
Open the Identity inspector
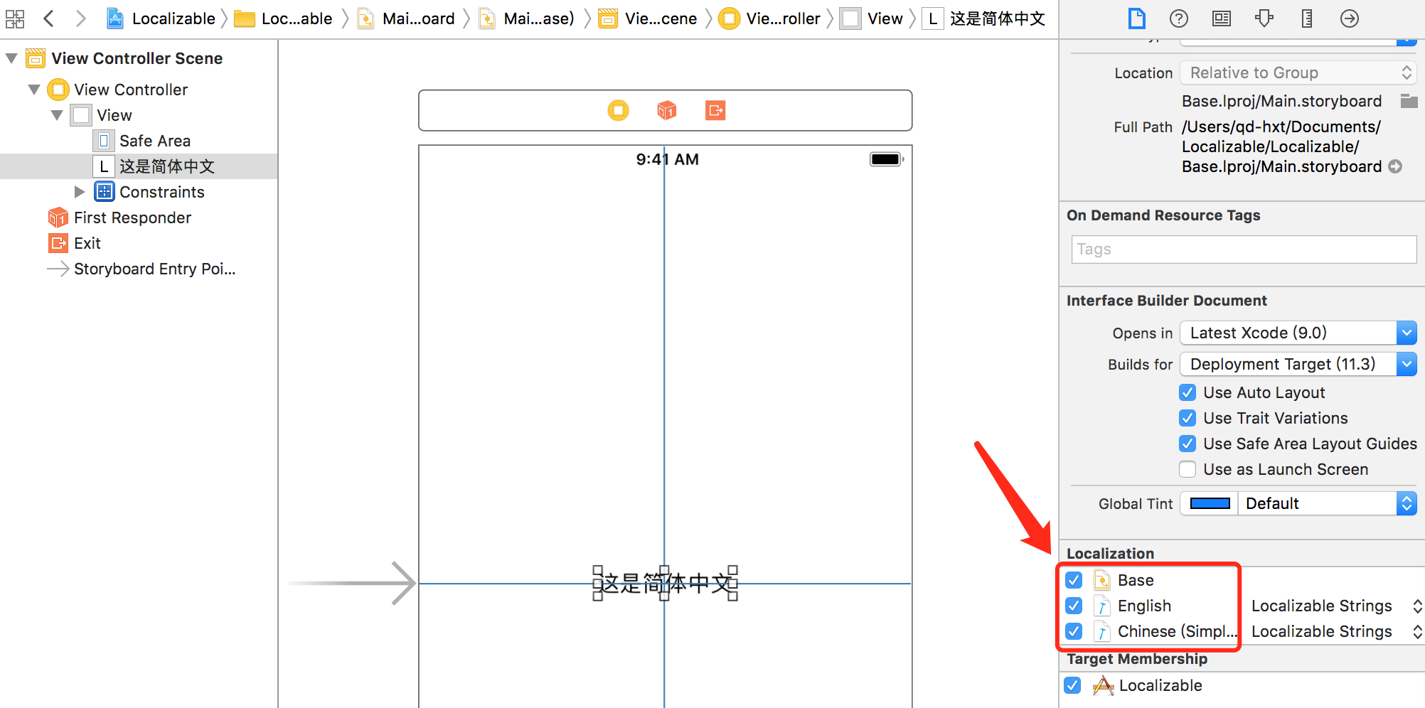coord(1221,18)
